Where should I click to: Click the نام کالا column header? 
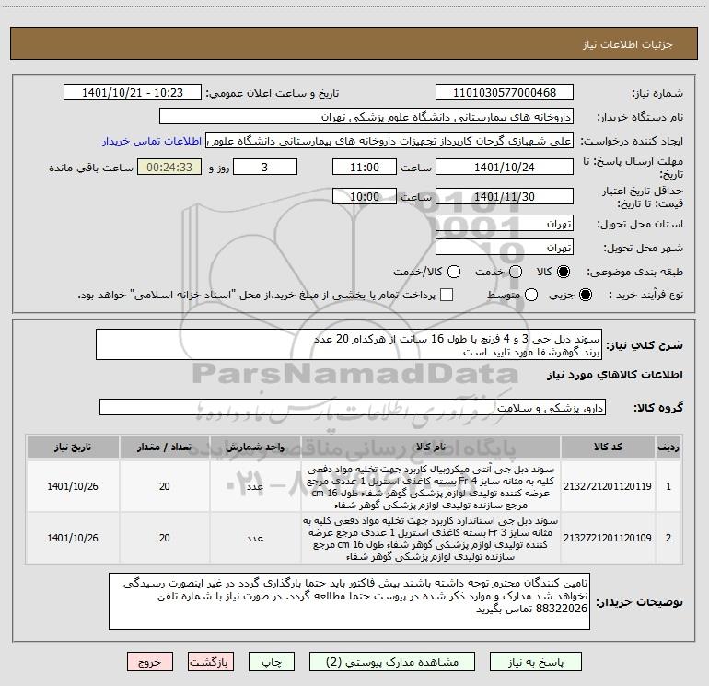tap(431, 447)
